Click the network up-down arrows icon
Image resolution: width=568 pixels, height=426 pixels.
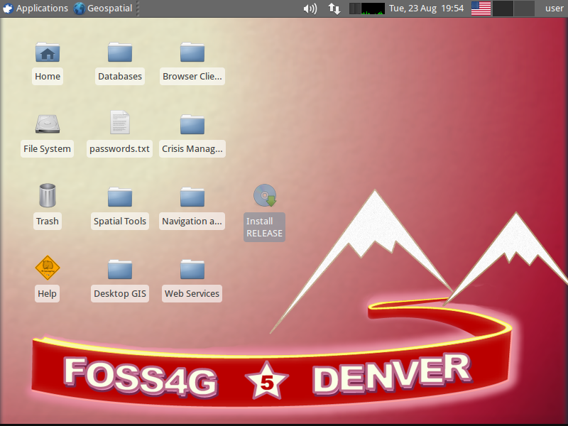coord(334,9)
